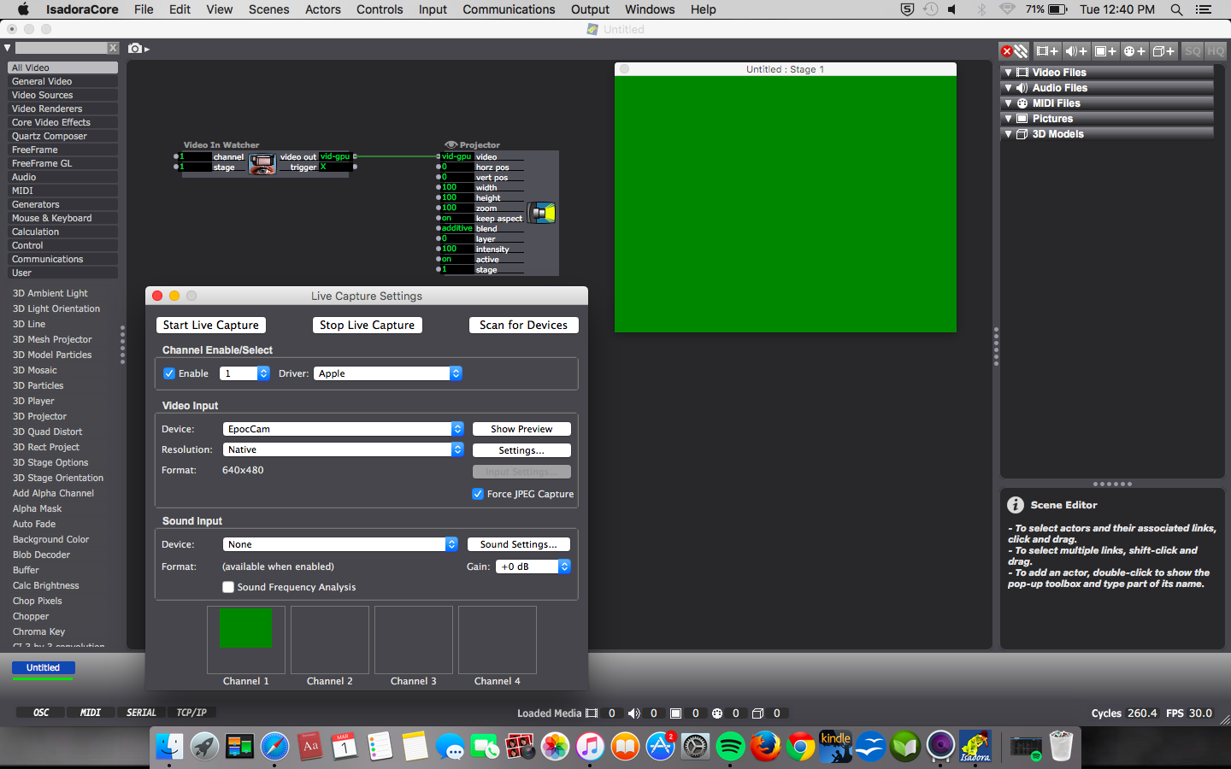Toggle the TCP/IP status indicator
The height and width of the screenshot is (769, 1231).
tap(191, 713)
